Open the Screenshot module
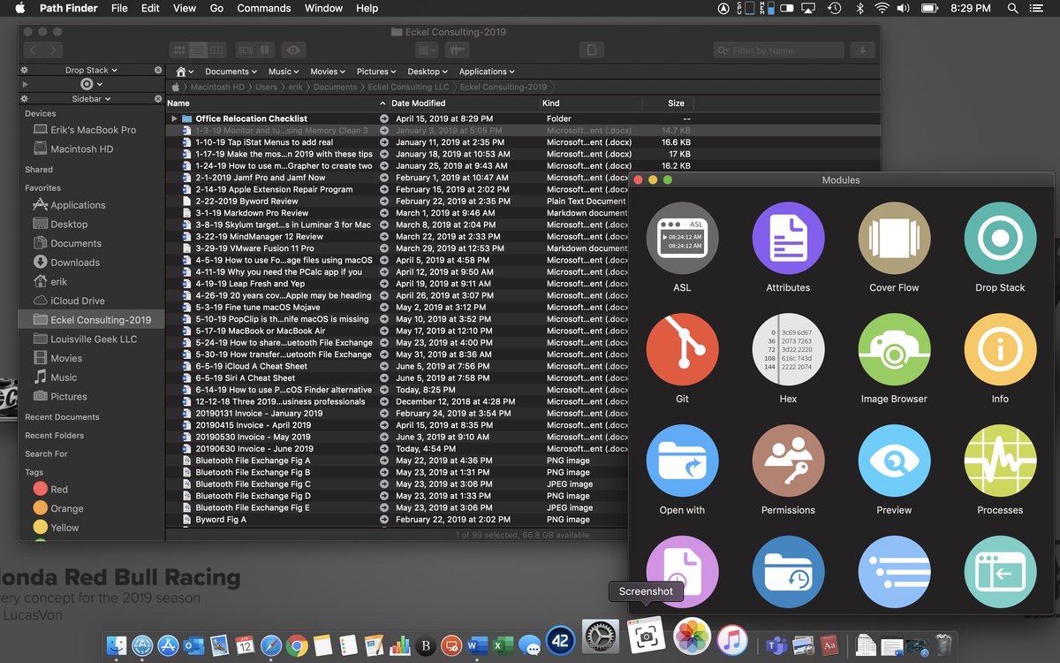The image size is (1060, 663). pos(682,572)
